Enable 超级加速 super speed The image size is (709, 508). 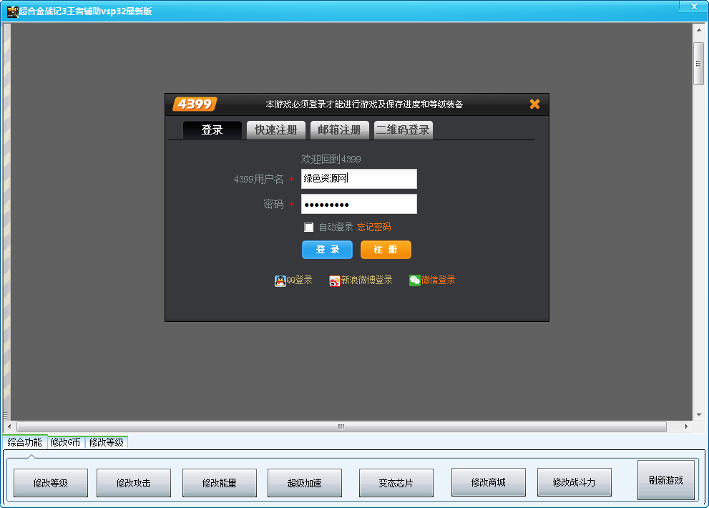[x=304, y=482]
